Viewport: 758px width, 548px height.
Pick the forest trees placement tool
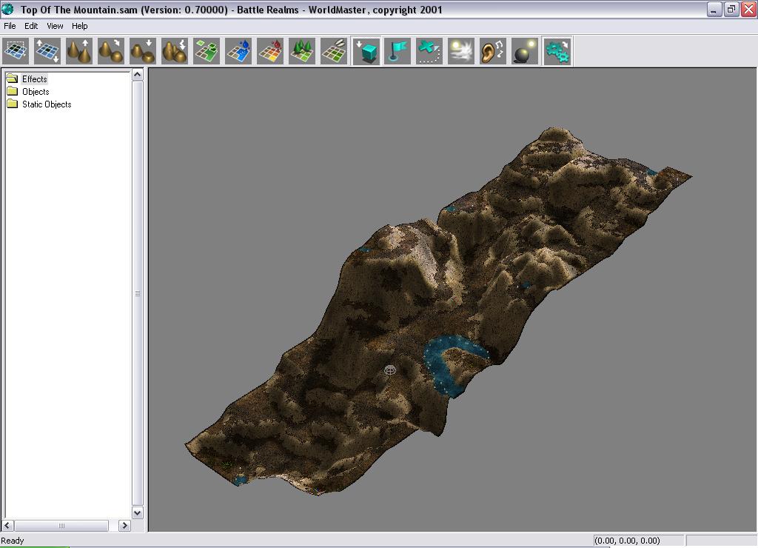coord(302,52)
